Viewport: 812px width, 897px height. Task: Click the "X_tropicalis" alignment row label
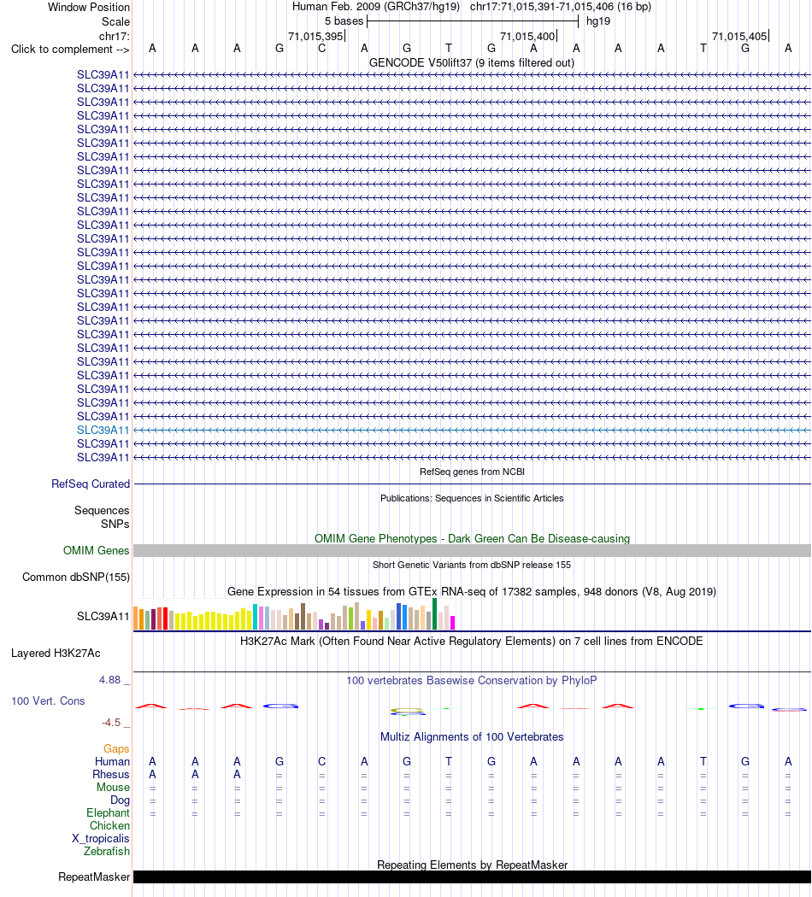click(x=101, y=839)
